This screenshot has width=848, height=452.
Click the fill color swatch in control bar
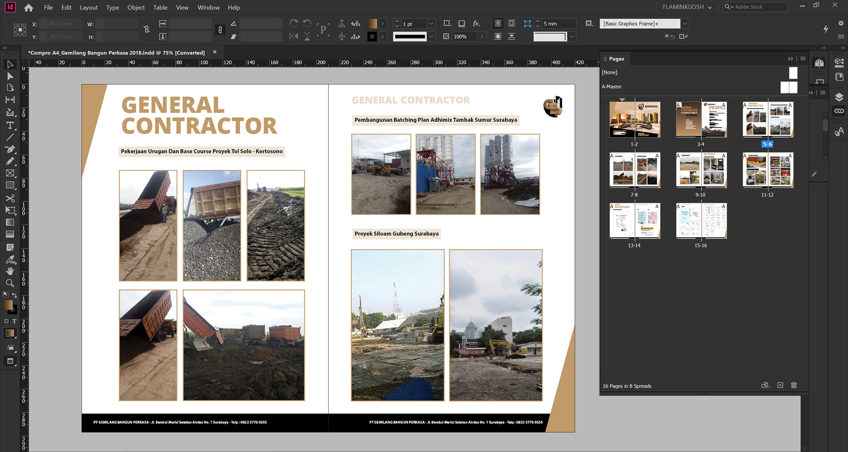point(372,24)
